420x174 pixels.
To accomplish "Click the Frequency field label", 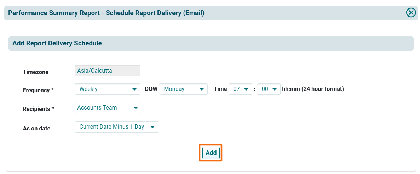I will (38, 90).
